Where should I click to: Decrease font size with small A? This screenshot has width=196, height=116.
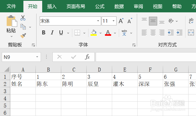(x=130, y=21)
